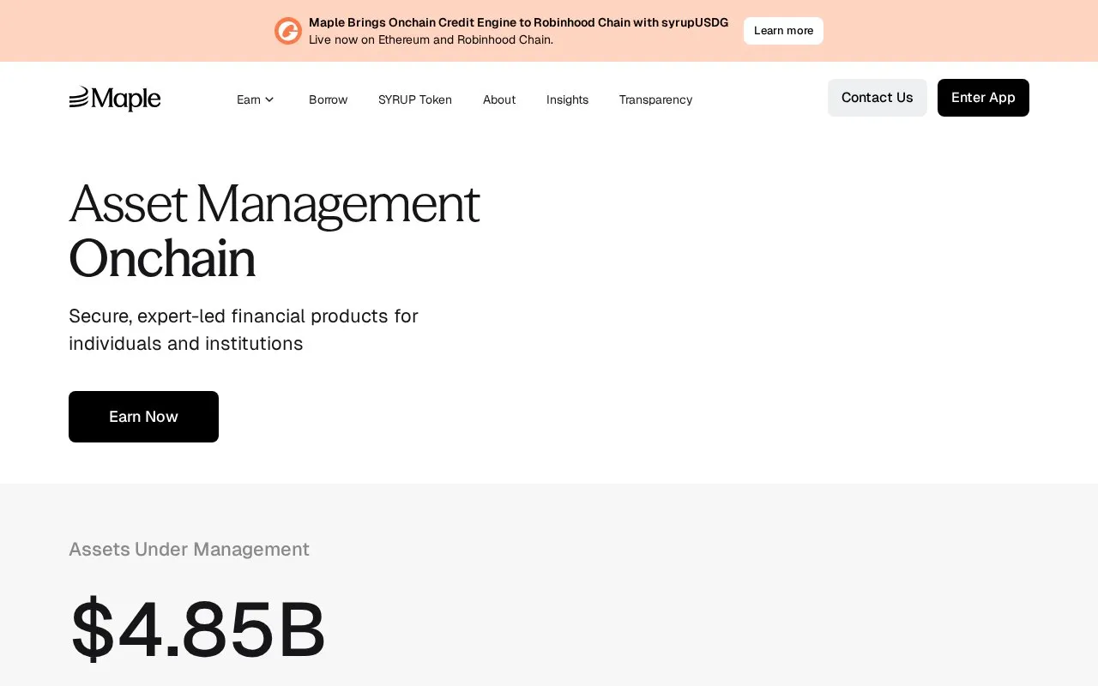Navigate to Insights
Screen dimensions: 1098x686
point(567,99)
